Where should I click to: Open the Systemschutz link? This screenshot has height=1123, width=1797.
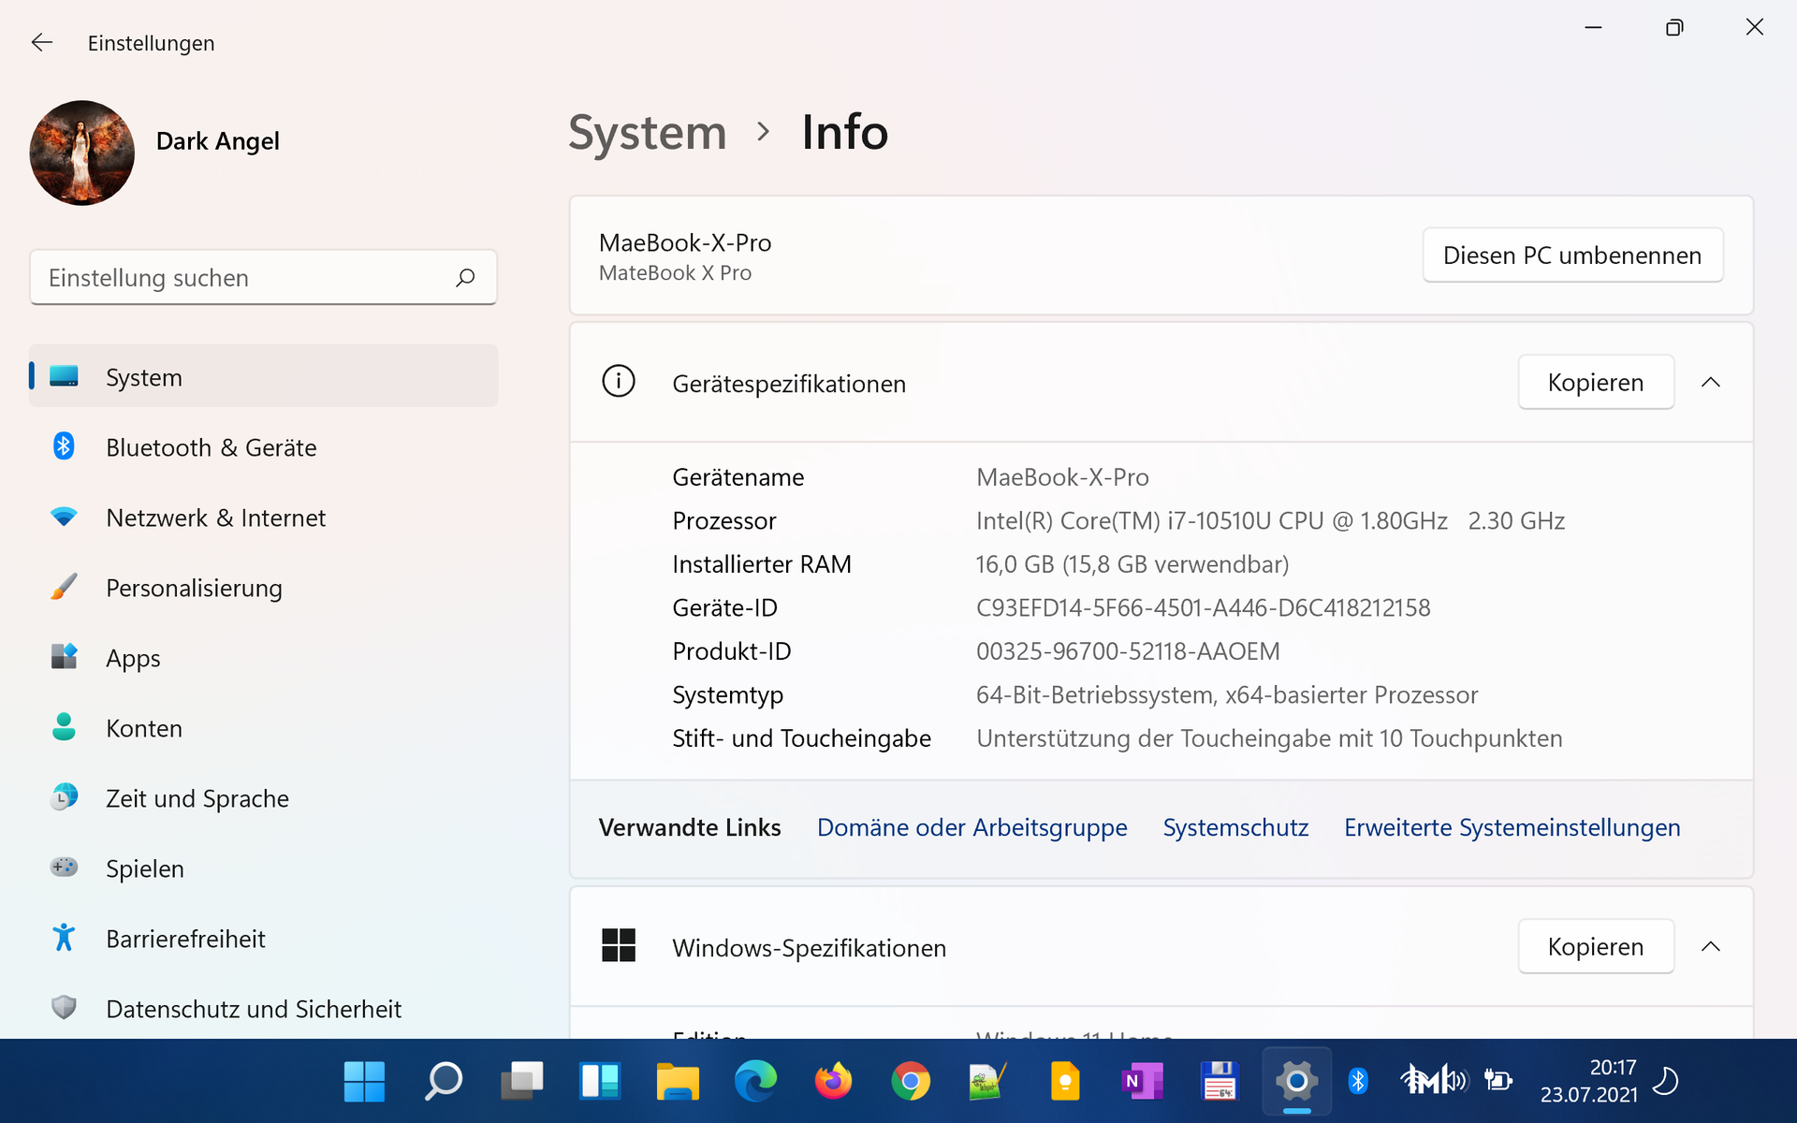coord(1235,827)
